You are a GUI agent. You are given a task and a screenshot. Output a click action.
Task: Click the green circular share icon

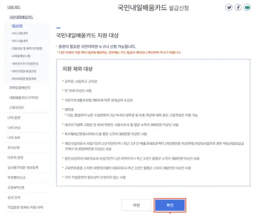[247, 7]
